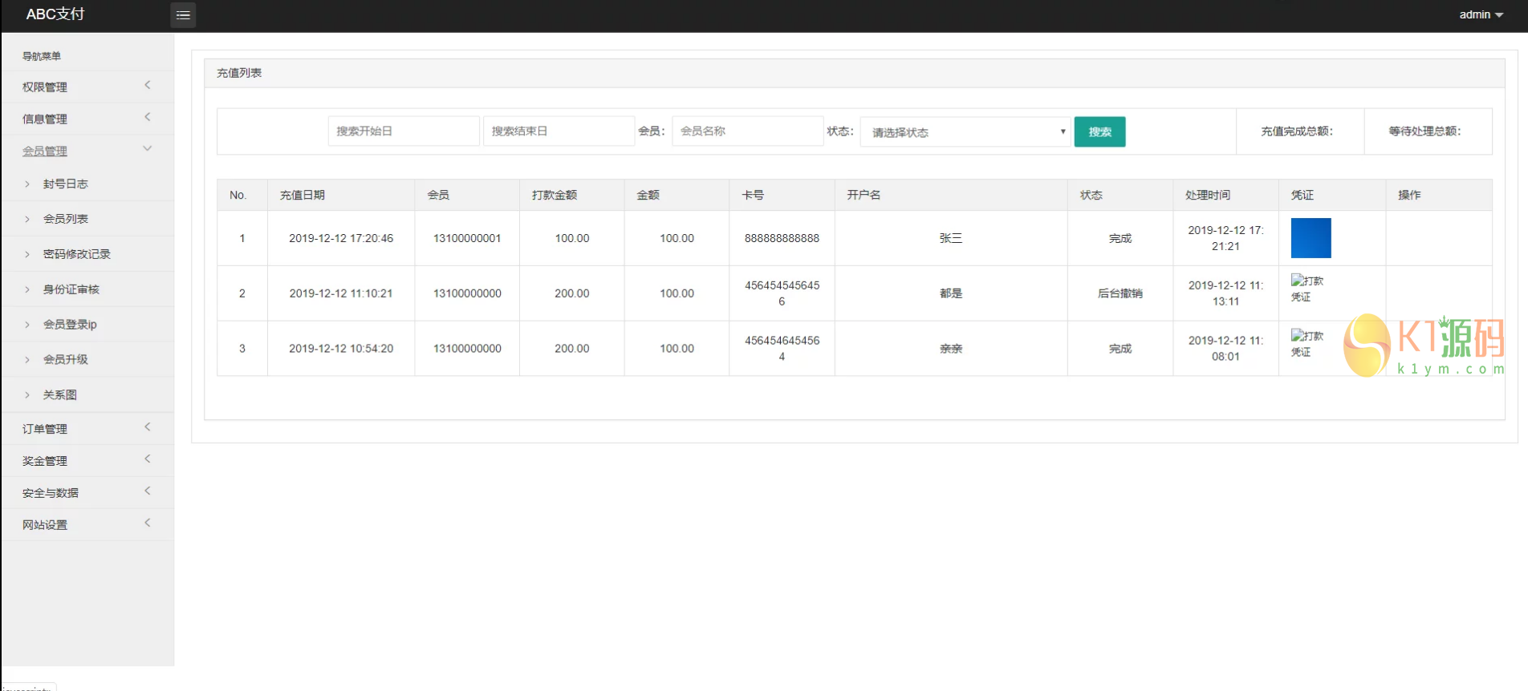Open the 关系图 menu item
This screenshot has height=691, width=1528.
coord(60,394)
